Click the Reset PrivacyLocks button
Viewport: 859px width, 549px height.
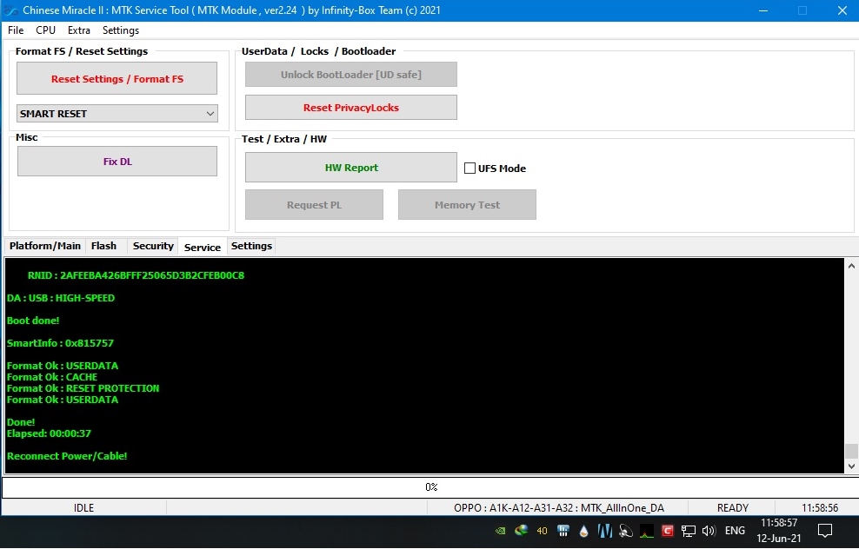point(350,108)
